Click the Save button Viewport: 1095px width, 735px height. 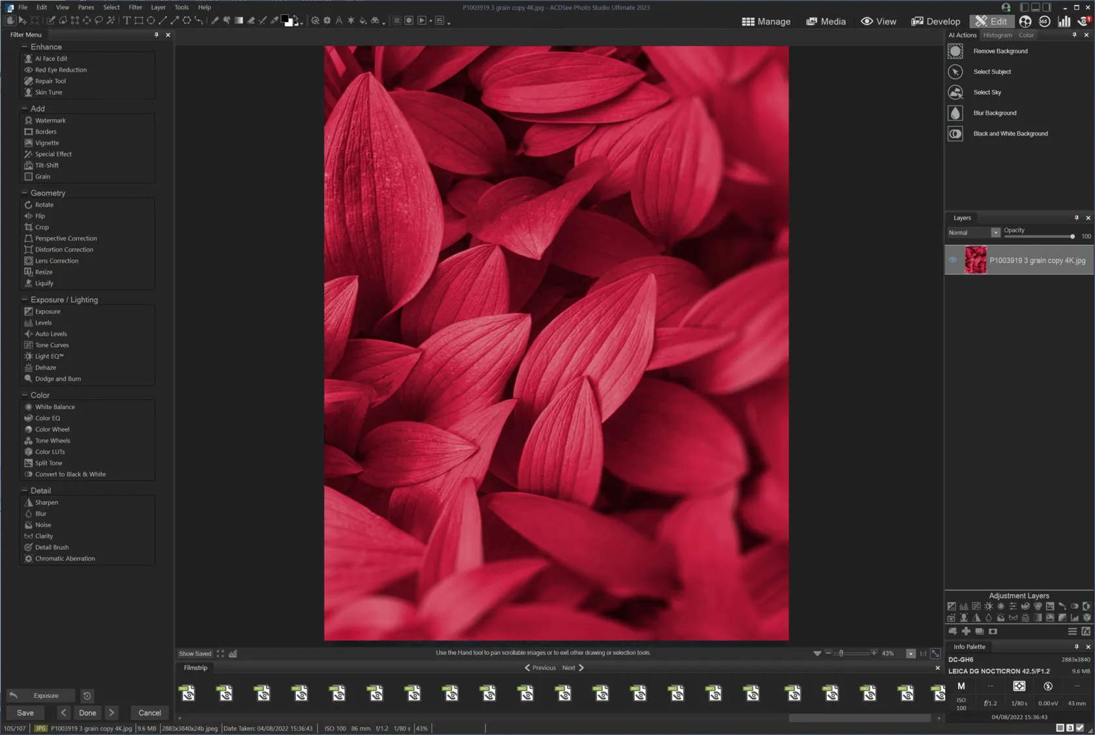(x=25, y=713)
